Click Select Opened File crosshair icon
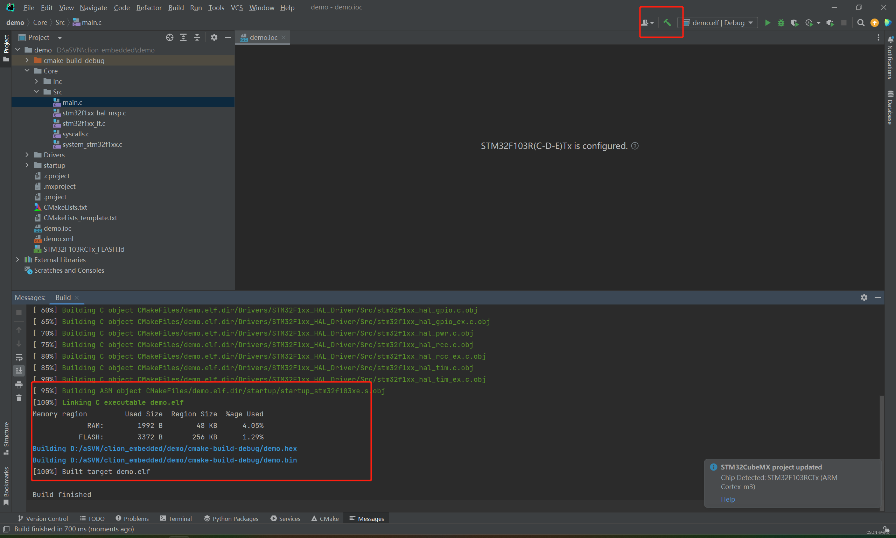Viewport: 896px width, 538px height. tap(169, 37)
